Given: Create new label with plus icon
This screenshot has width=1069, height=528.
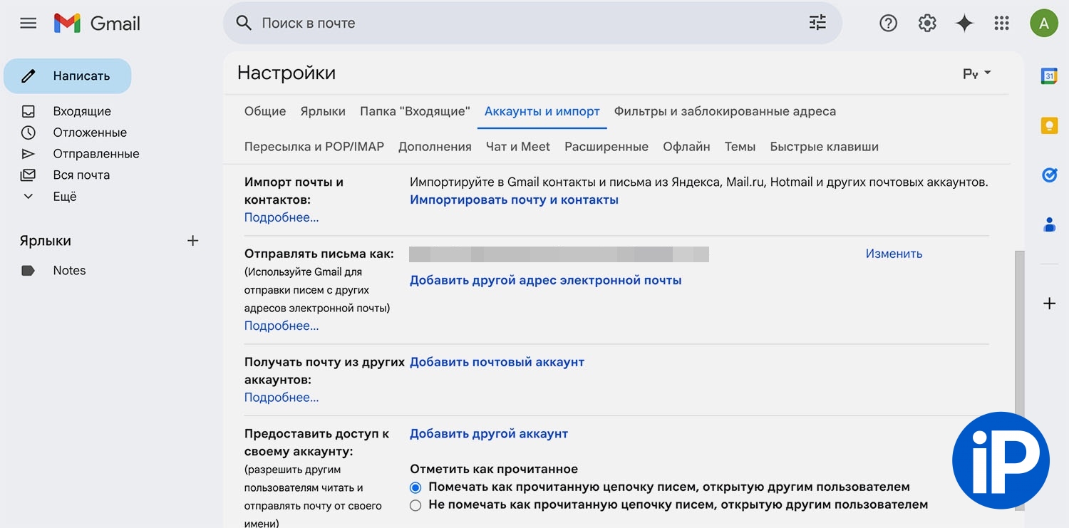Looking at the screenshot, I should tap(192, 241).
